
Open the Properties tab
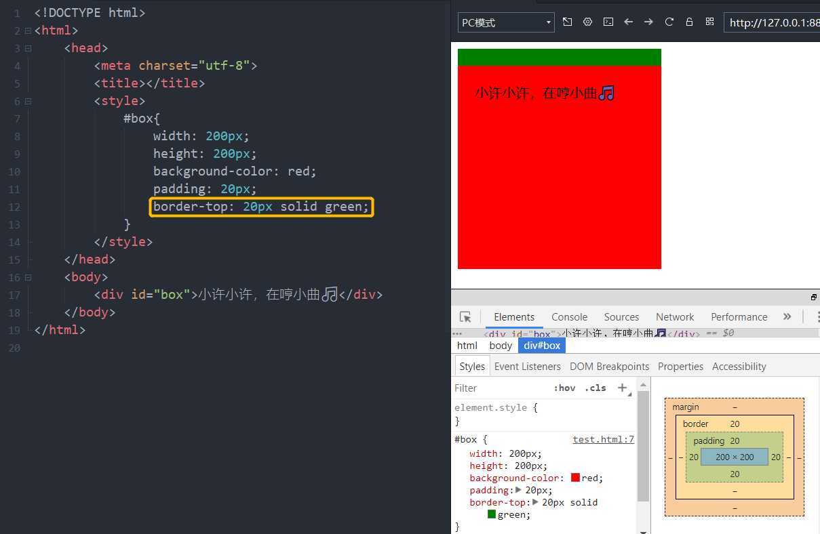coord(680,366)
